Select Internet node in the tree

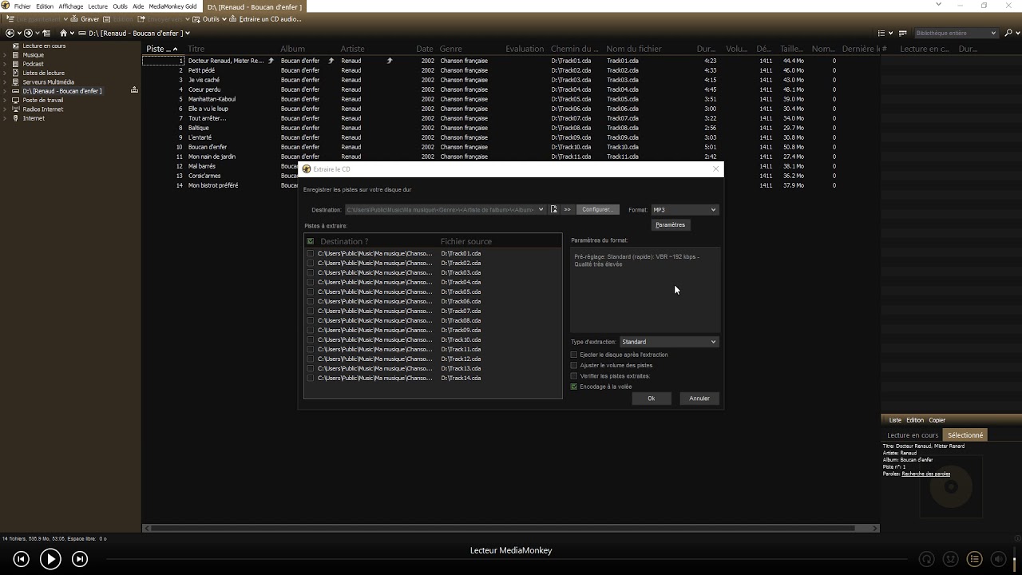click(x=34, y=118)
